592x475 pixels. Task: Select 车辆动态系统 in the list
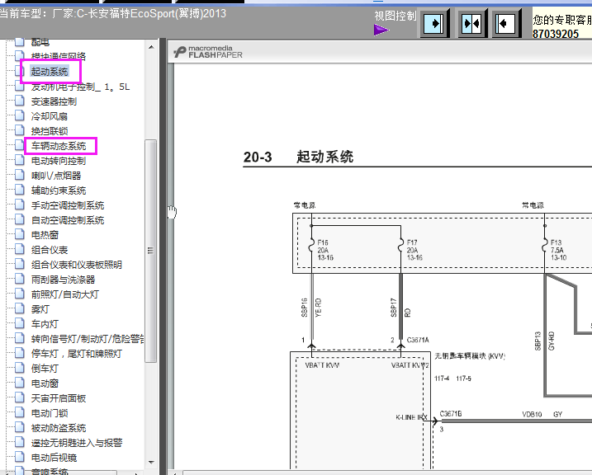point(59,146)
